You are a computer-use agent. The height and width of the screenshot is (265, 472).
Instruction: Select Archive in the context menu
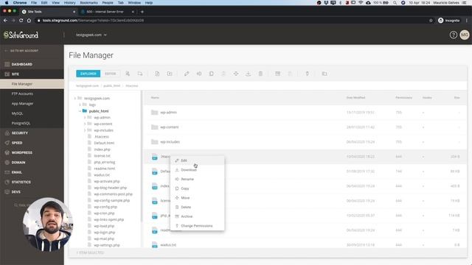click(x=197, y=216)
